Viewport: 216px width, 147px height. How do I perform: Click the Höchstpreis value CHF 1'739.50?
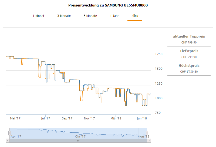pyautogui.click(x=189, y=72)
